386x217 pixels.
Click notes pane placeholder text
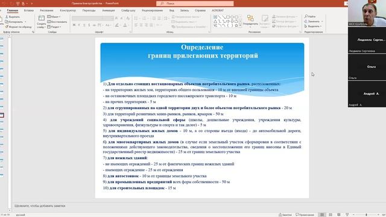40,206
